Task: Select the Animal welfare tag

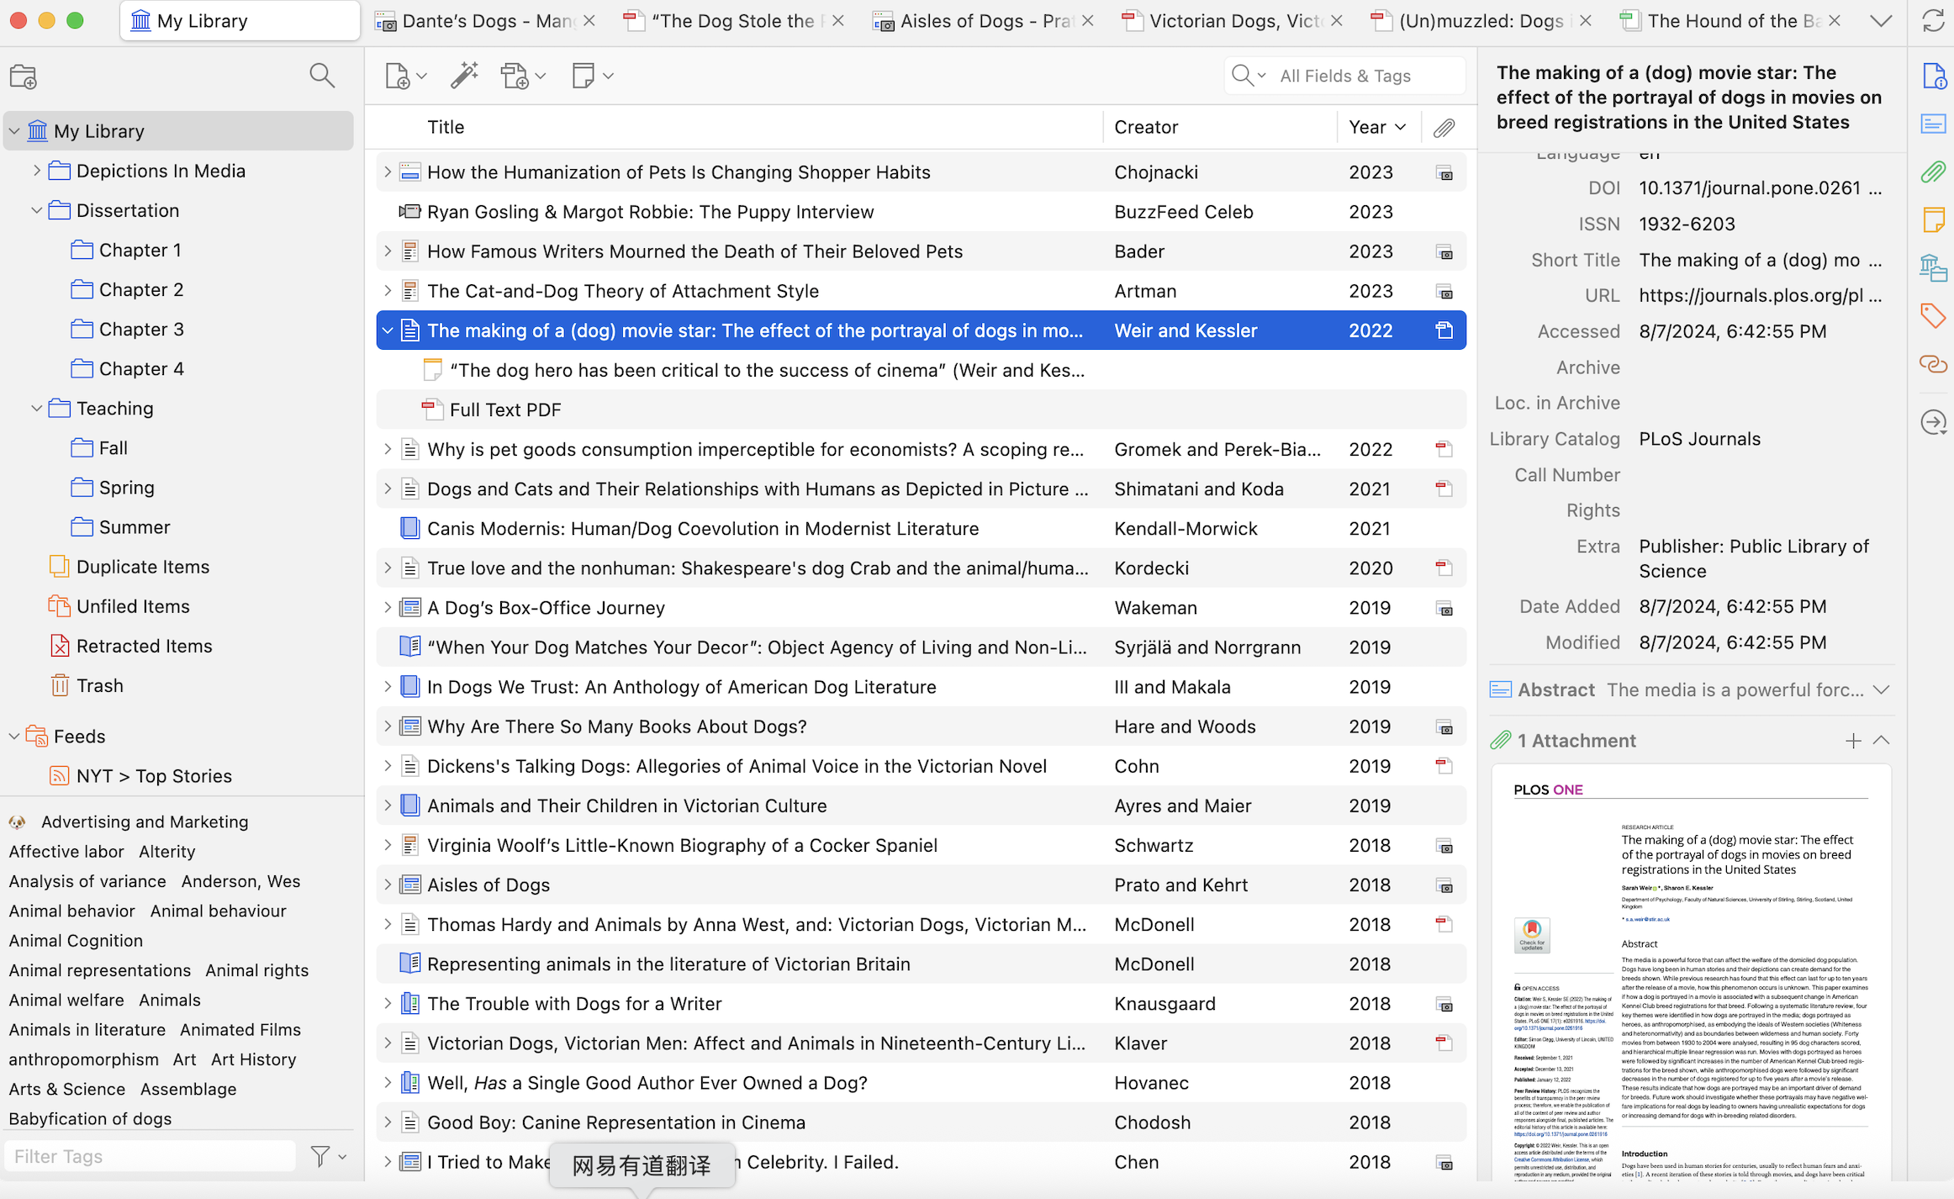Action: click(66, 1000)
